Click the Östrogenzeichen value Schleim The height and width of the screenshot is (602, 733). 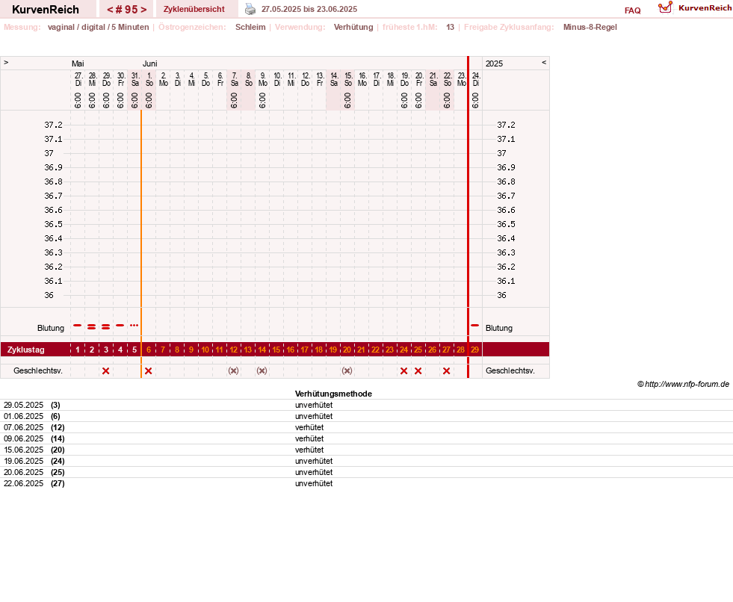[250, 27]
